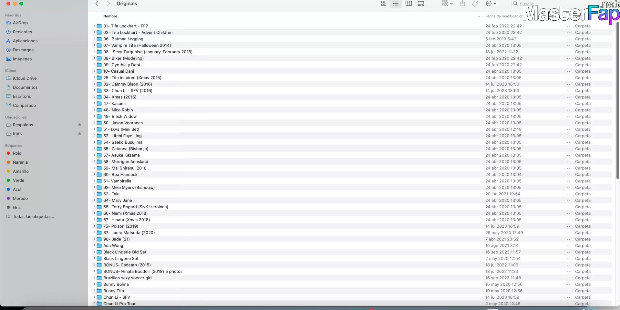The image size is (620, 310).
Task: Click the Originals window title
Action: pyautogui.click(x=127, y=4)
